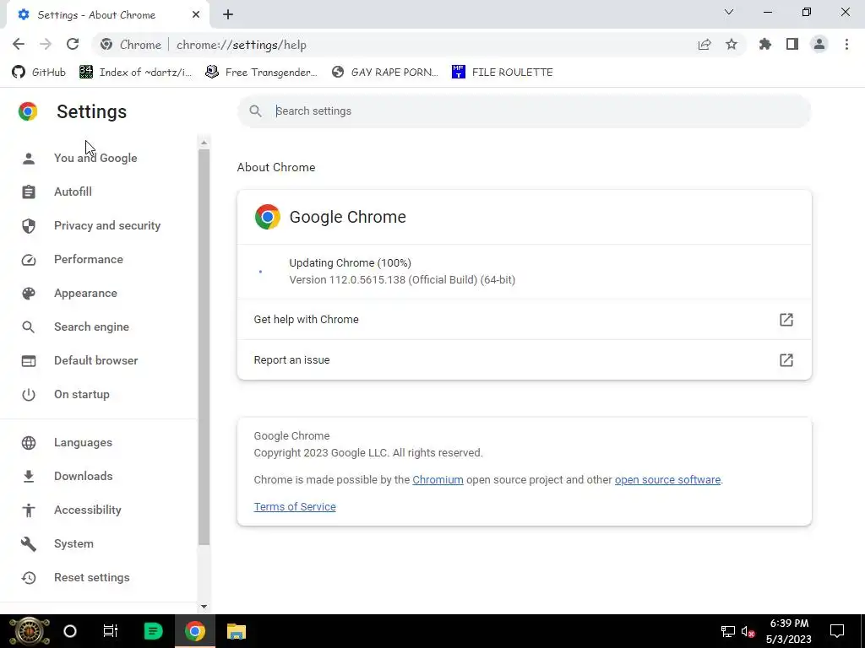Open the green notes app on taskbar
The height and width of the screenshot is (648, 865).
pyautogui.click(x=153, y=631)
